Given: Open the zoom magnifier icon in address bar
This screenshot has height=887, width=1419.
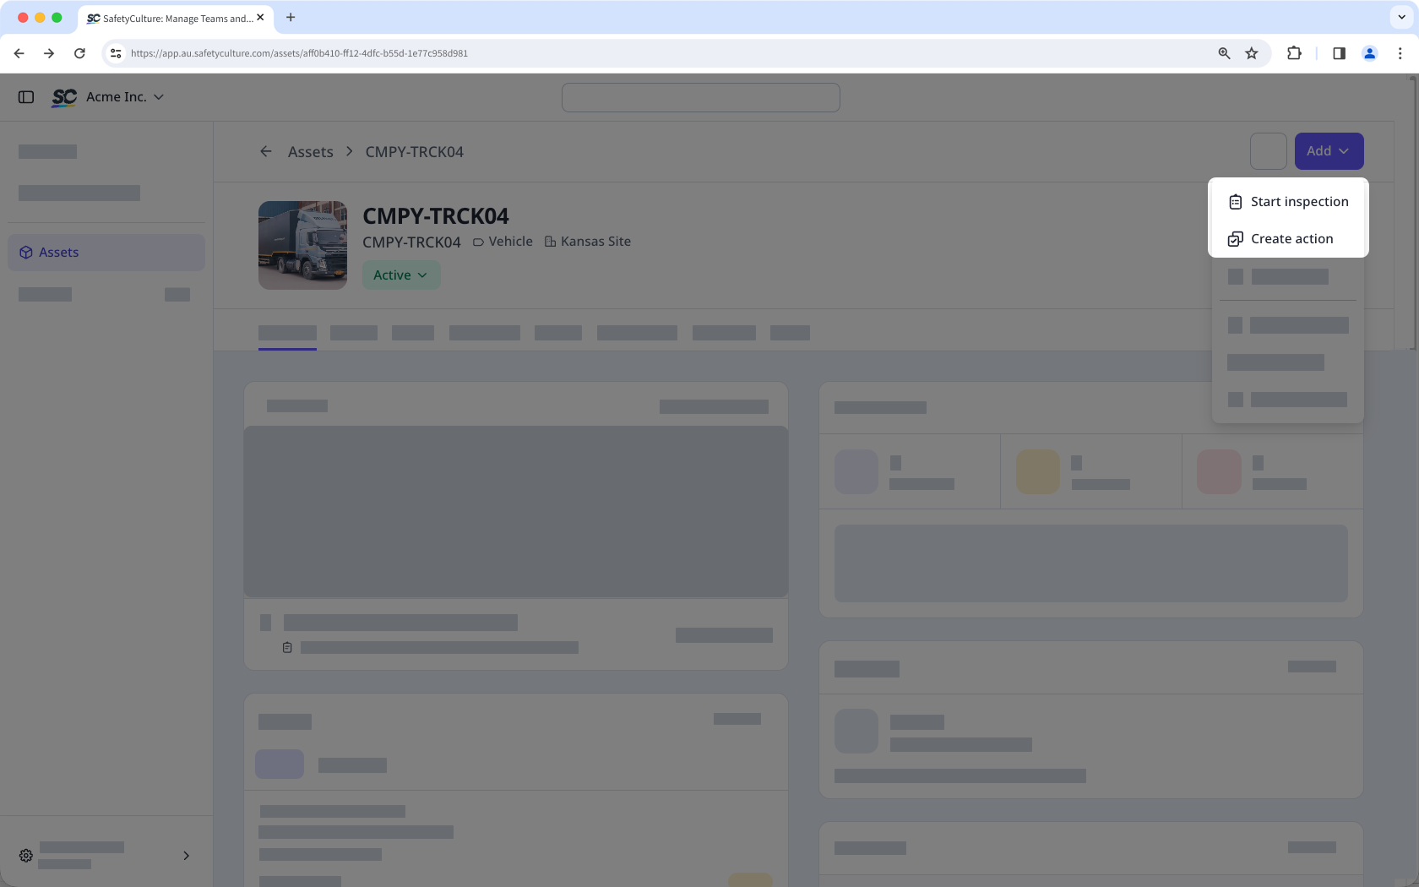Looking at the screenshot, I should (x=1224, y=53).
